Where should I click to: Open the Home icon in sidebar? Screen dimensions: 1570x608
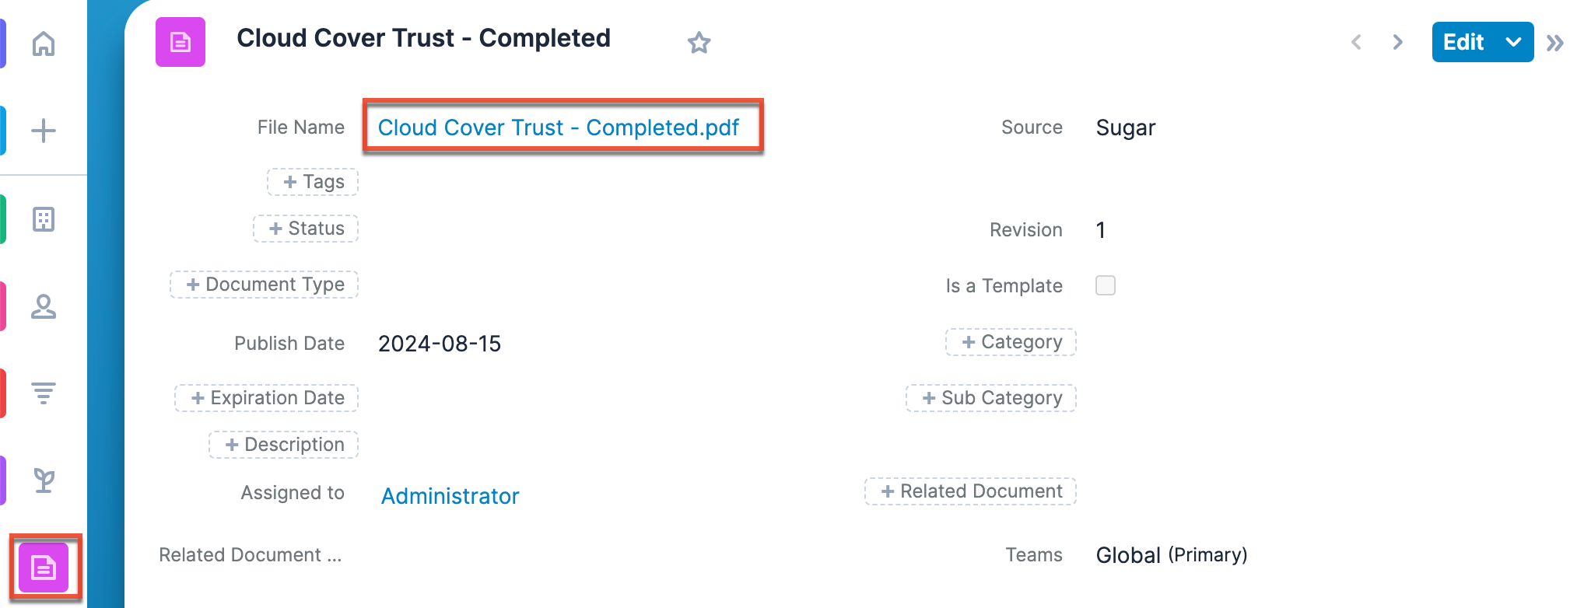44,43
